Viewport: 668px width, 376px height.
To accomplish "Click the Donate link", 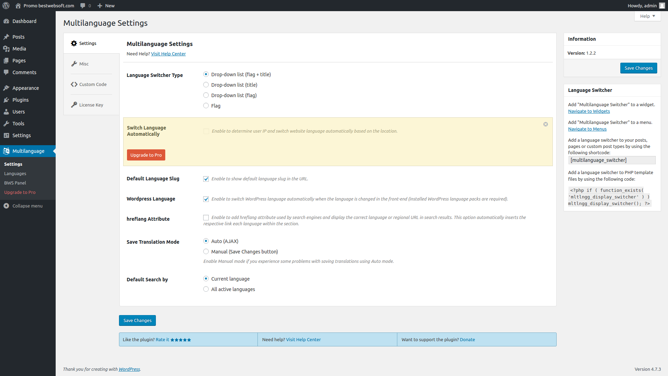I will pos(467,339).
